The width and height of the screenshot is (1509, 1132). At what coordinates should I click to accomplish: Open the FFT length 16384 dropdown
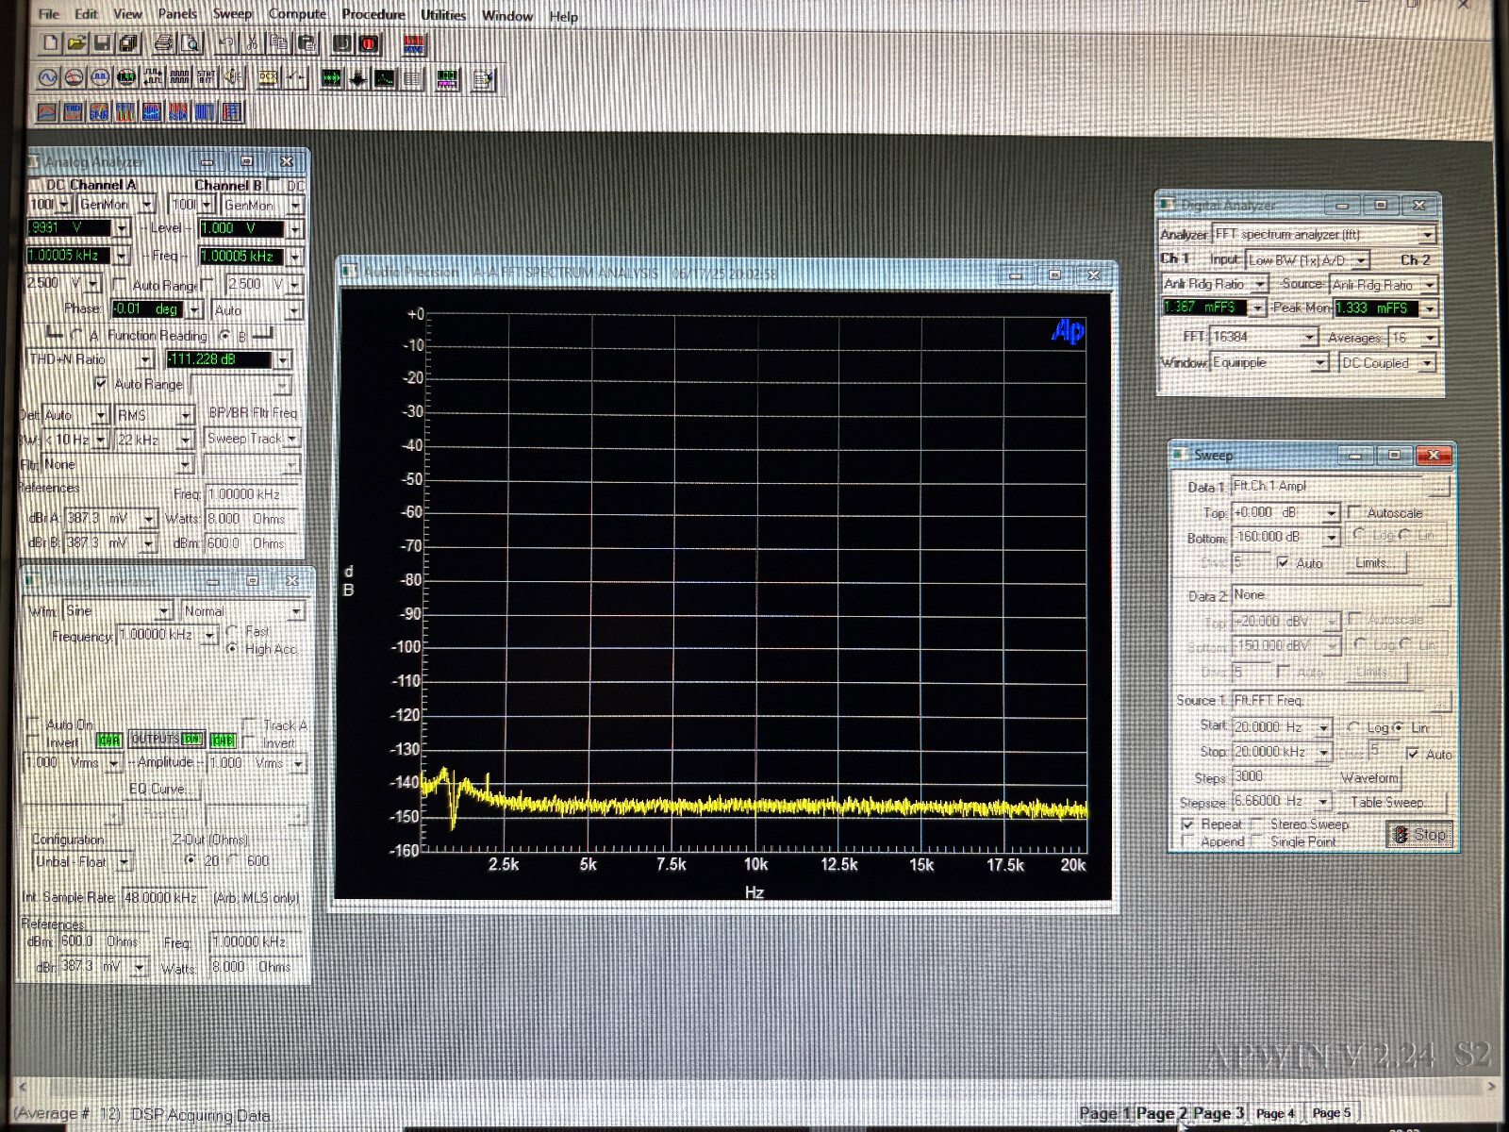1309,338
